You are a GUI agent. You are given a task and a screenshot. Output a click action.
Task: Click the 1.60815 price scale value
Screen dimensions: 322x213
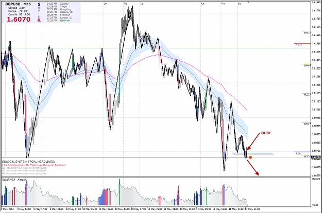click(x=316, y=143)
